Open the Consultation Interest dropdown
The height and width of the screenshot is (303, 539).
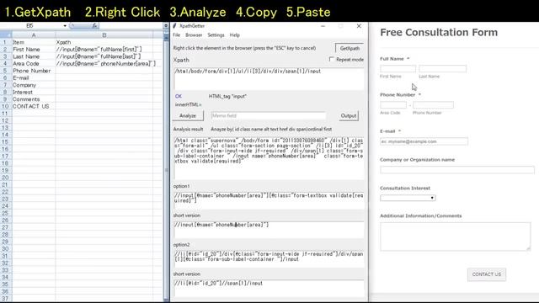408,198
